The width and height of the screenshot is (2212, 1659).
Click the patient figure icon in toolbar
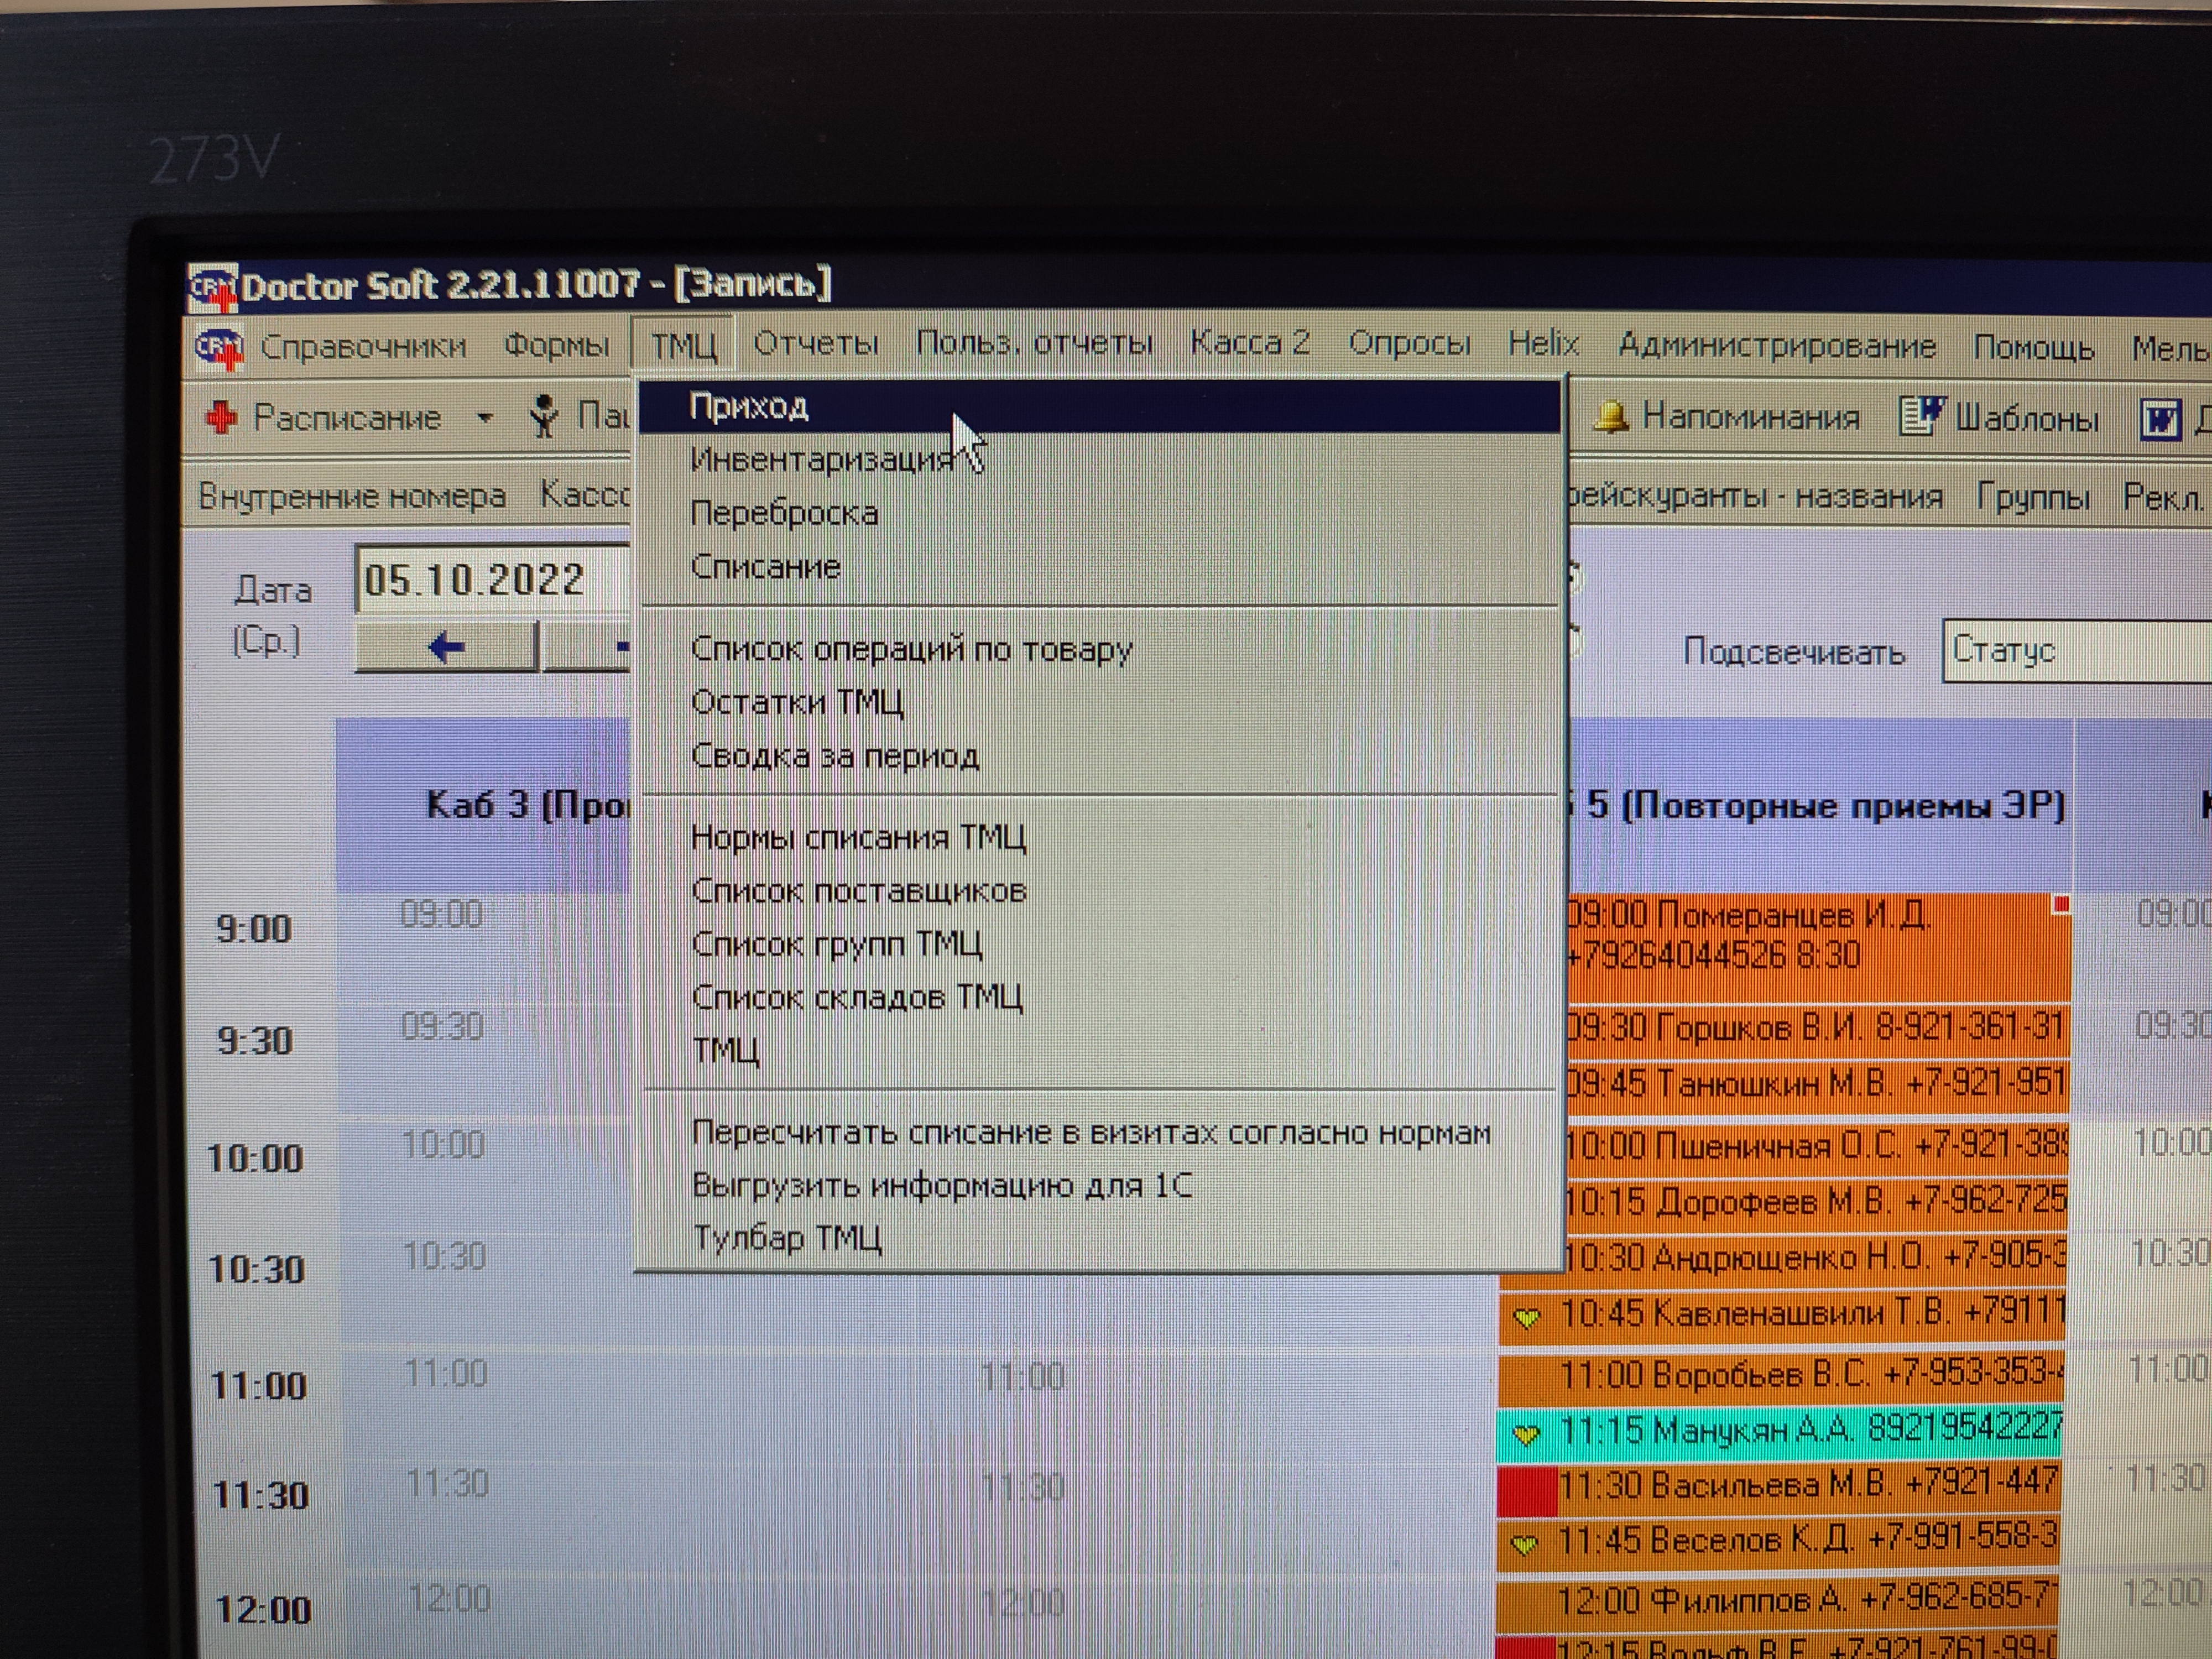tap(544, 416)
